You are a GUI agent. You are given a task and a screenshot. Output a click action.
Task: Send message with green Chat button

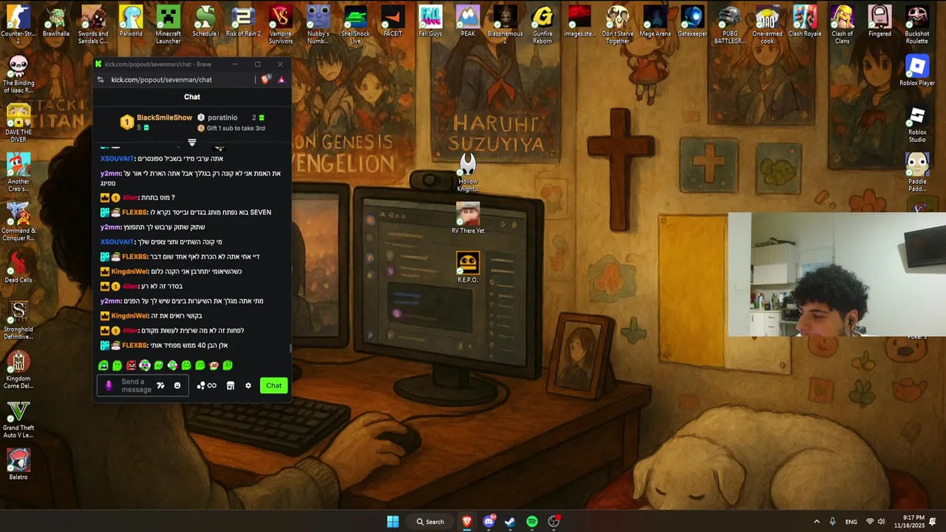(x=273, y=386)
